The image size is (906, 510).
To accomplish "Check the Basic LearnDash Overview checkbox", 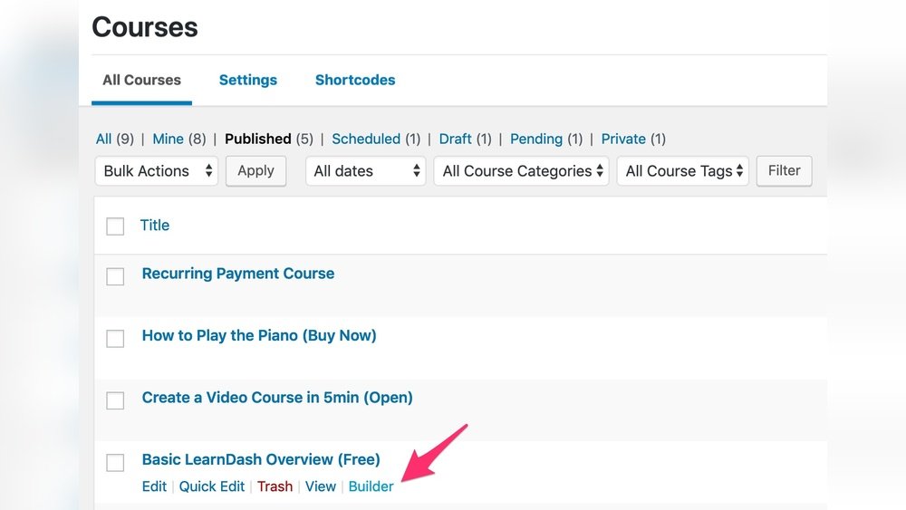I will (115, 463).
